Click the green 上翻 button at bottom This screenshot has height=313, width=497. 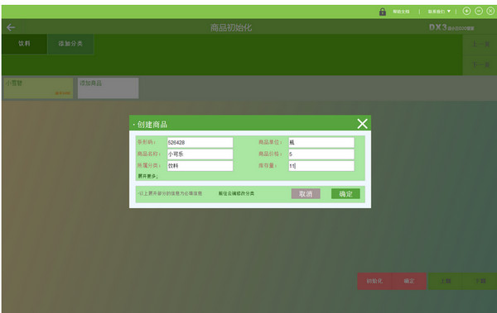[446, 281]
